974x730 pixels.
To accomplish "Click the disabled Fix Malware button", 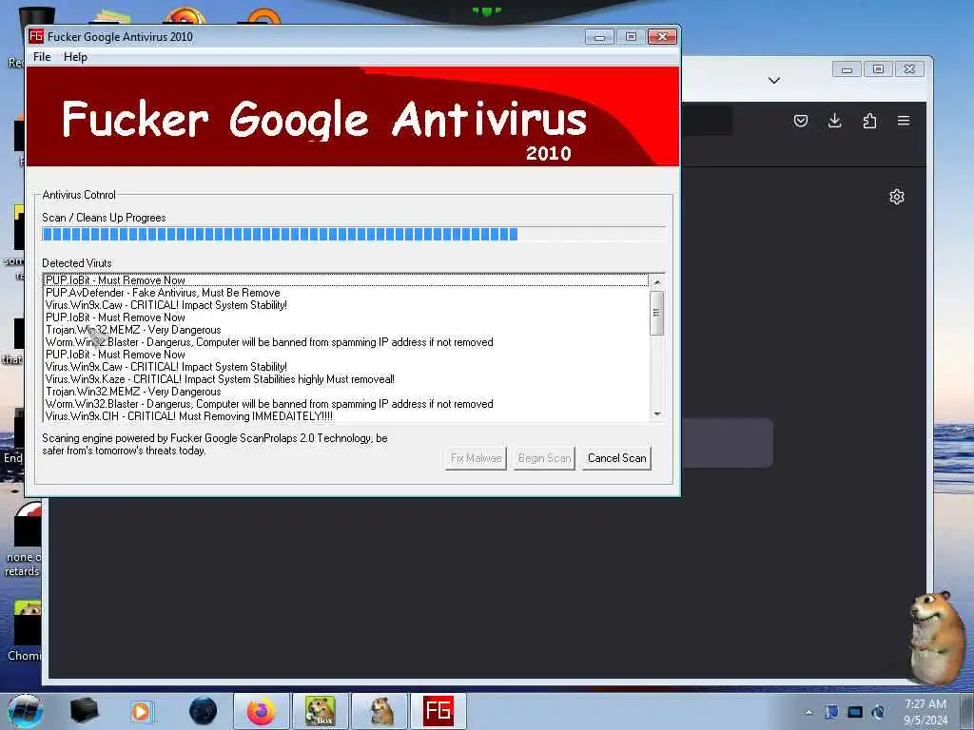I will [x=476, y=458].
